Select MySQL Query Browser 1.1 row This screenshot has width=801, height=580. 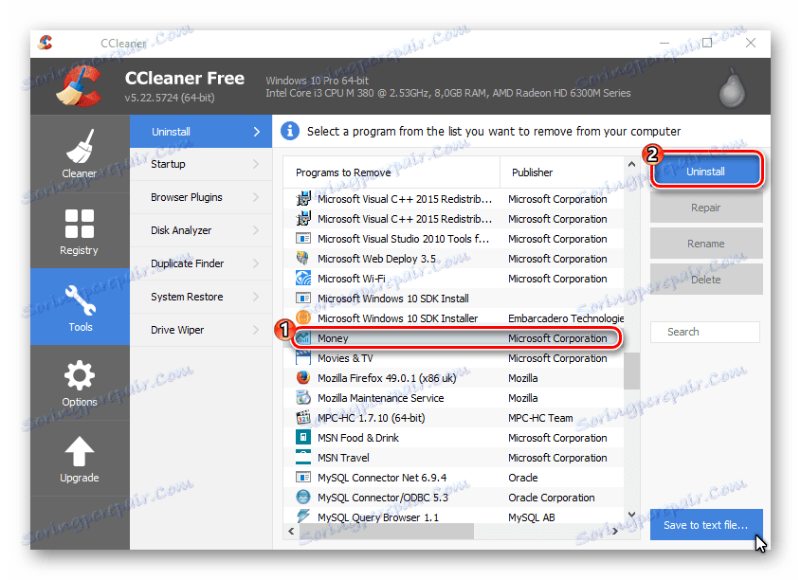[454, 517]
